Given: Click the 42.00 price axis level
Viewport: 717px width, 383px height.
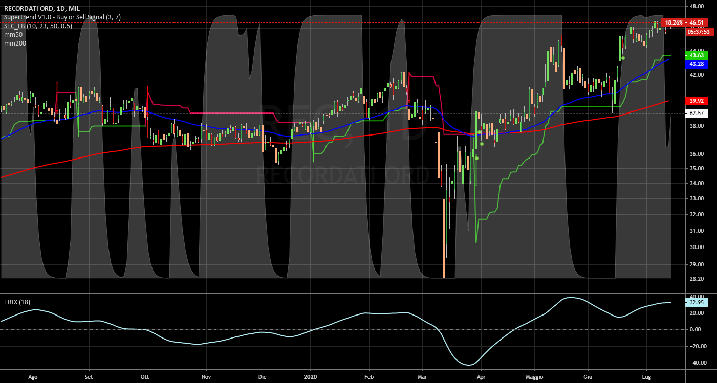Looking at the screenshot, I should click(696, 75).
